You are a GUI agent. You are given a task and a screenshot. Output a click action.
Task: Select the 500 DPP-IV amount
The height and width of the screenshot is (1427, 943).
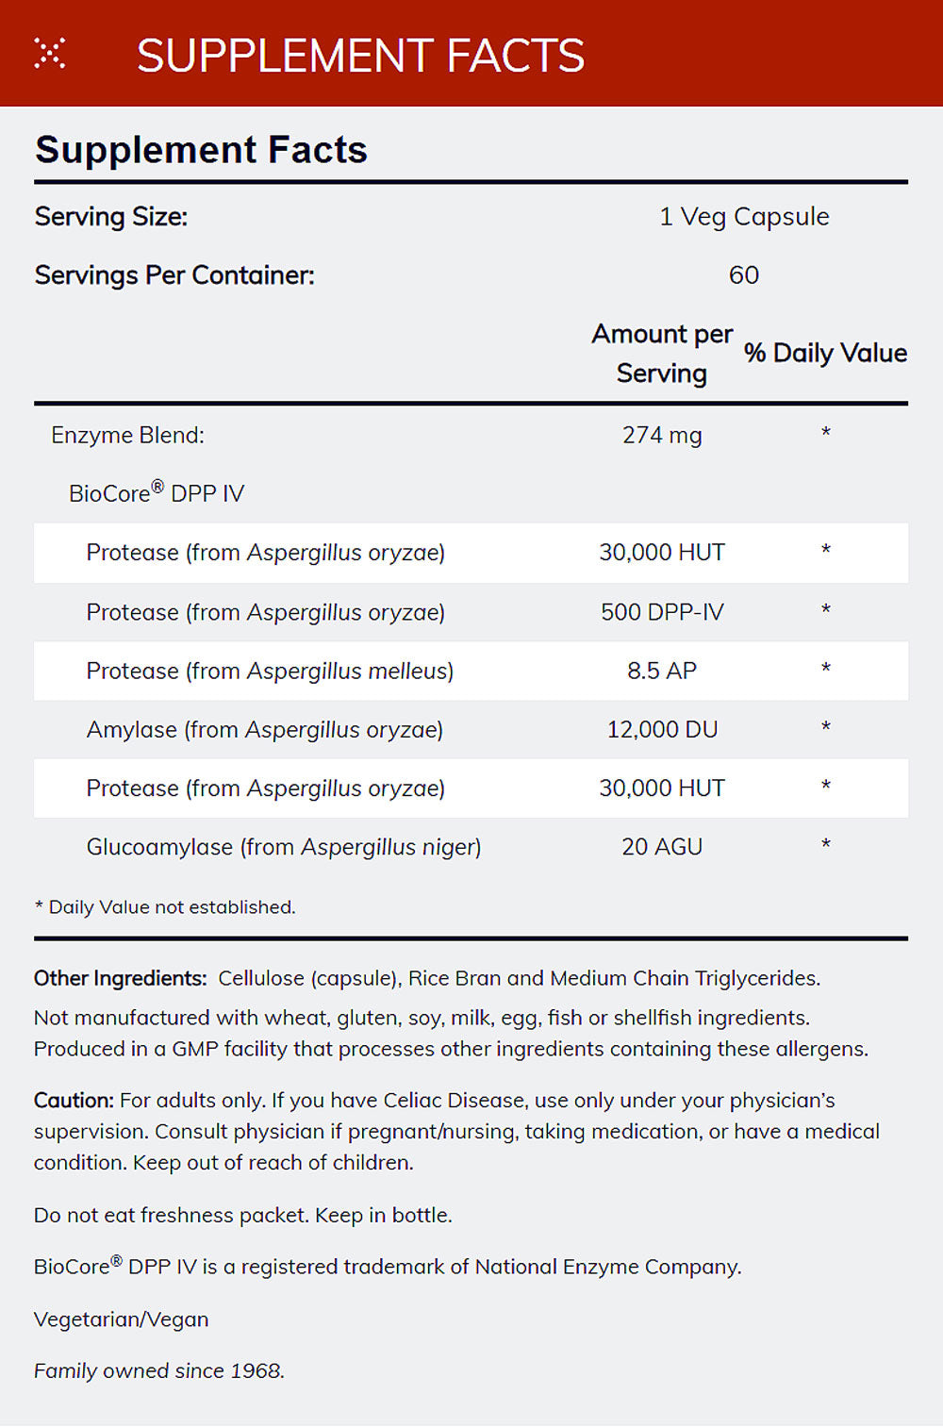pos(662,612)
